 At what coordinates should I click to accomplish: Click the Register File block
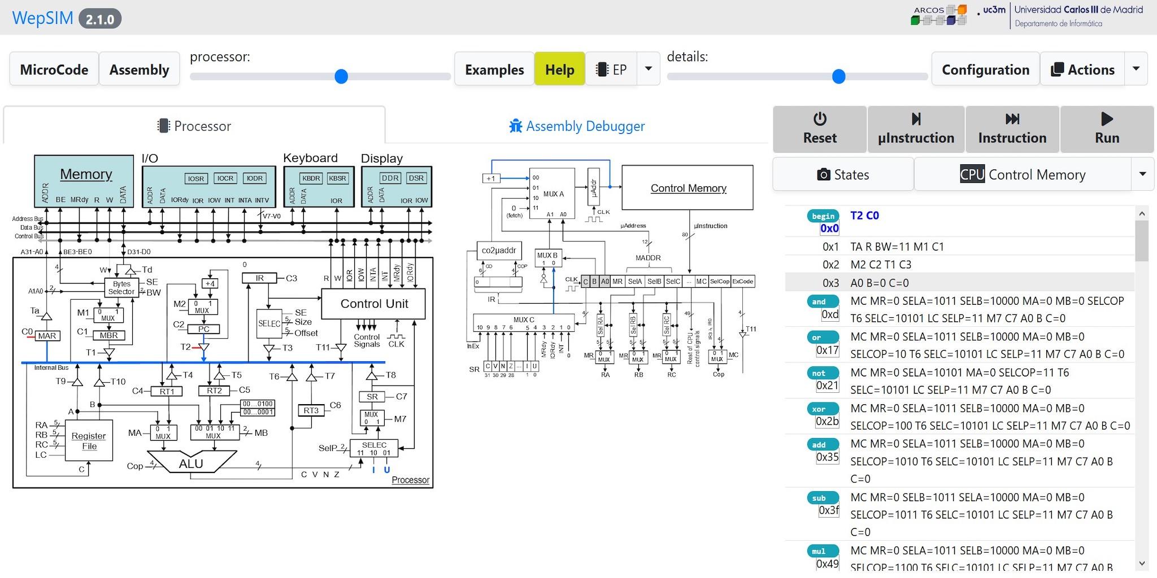[x=89, y=441]
